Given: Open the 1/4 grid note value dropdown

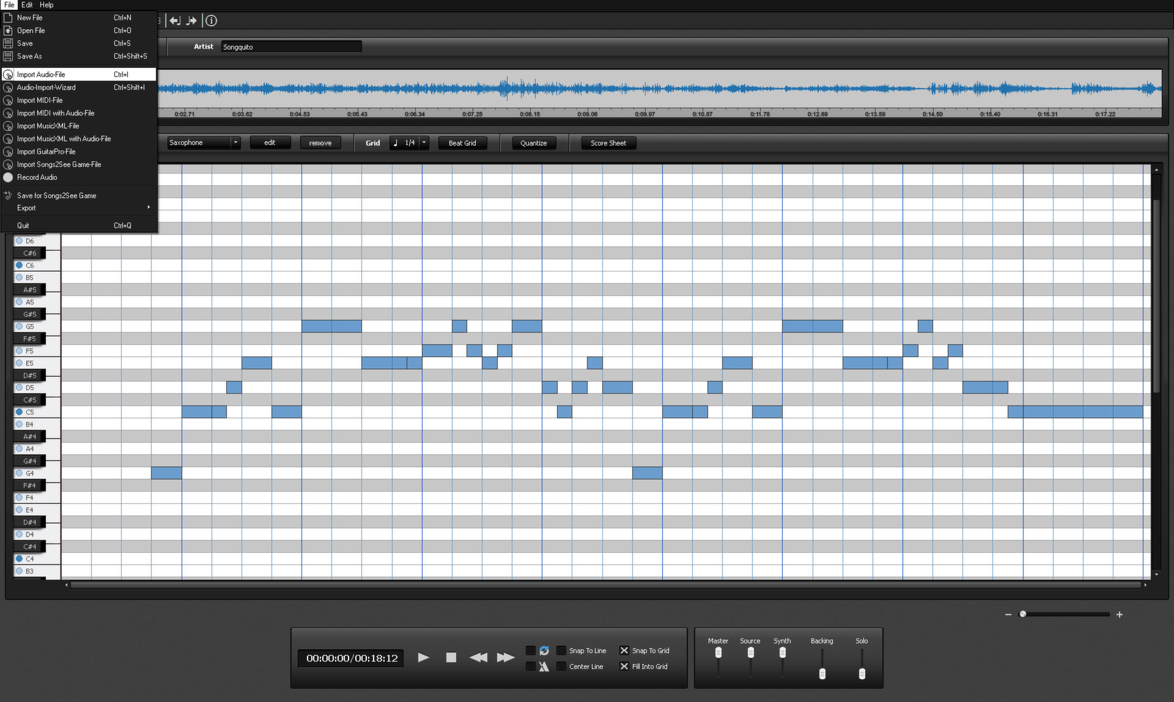Looking at the screenshot, I should tap(424, 142).
